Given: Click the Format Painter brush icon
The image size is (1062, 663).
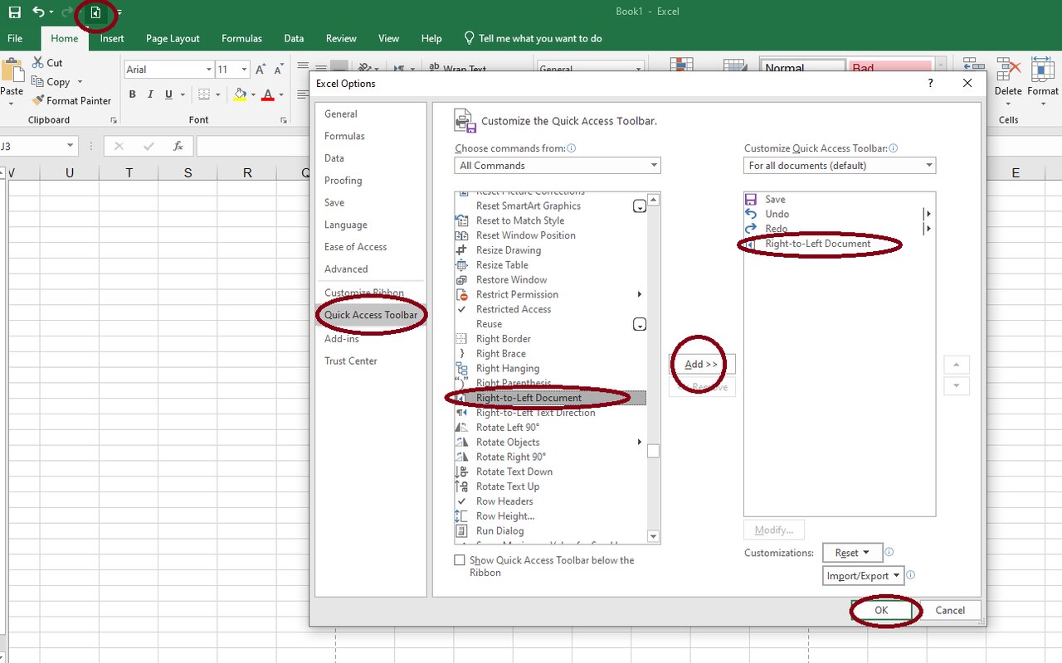Looking at the screenshot, I should click(38, 100).
